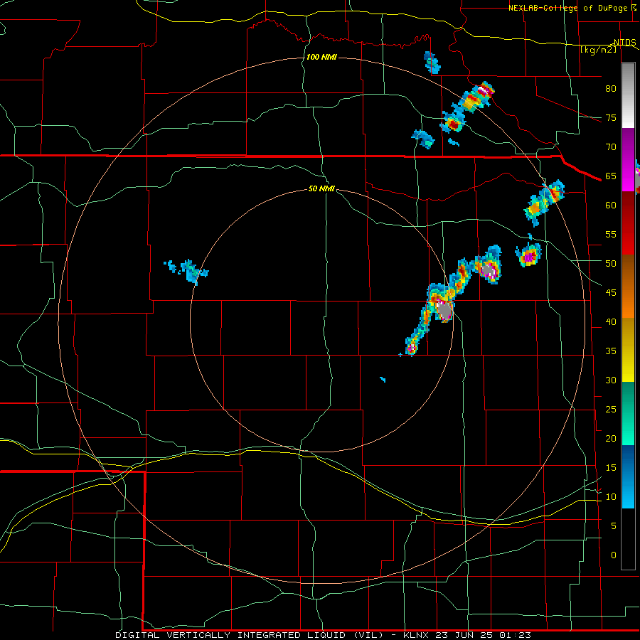Click the 0 value on the color scale
This screenshot has height=640, width=640.
[x=614, y=555]
